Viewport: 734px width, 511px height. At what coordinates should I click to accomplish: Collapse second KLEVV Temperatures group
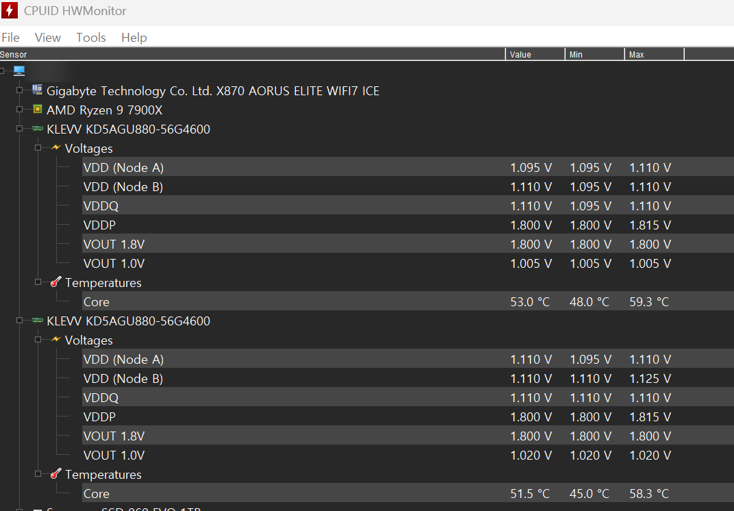pos(38,473)
